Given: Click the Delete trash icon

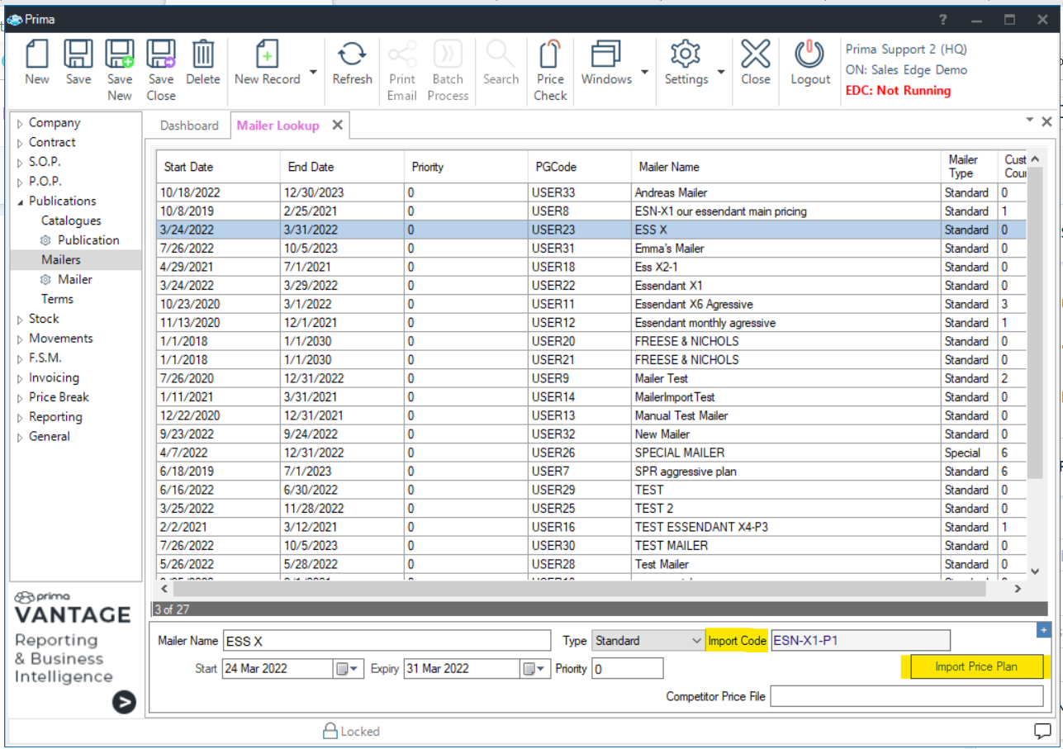Looking at the screenshot, I should [203, 55].
